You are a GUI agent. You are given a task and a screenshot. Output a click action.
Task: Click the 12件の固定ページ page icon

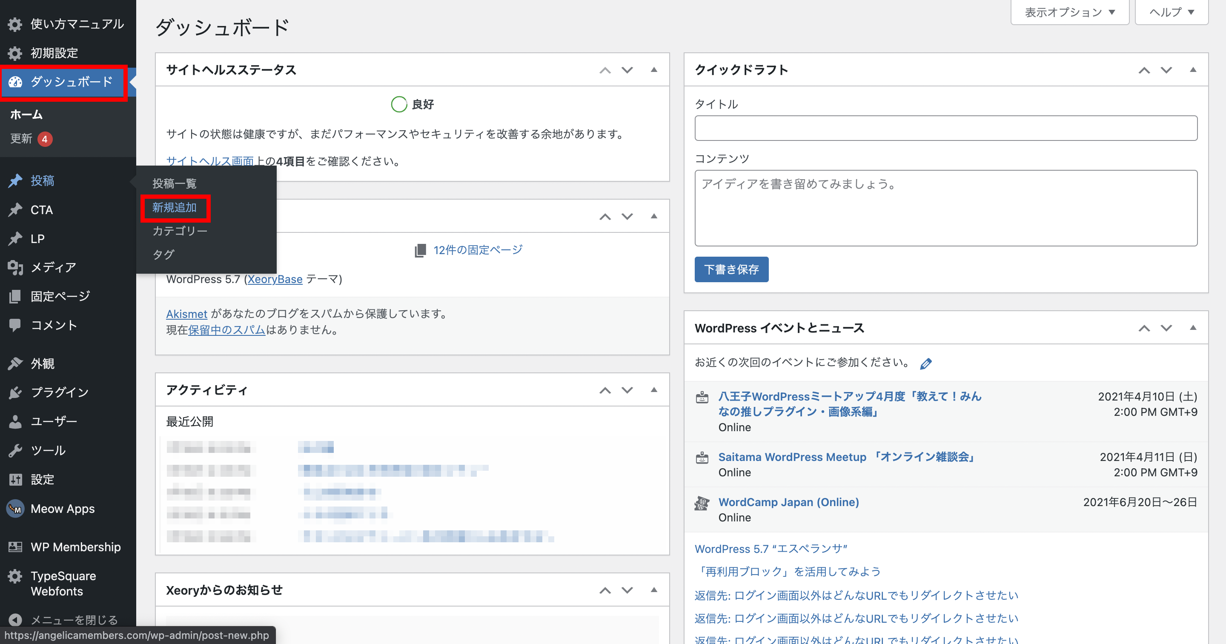[x=420, y=251]
